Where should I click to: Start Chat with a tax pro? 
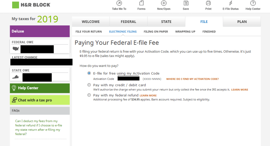coord(40,100)
